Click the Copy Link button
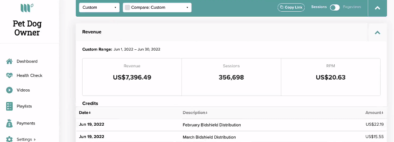 (291, 7)
